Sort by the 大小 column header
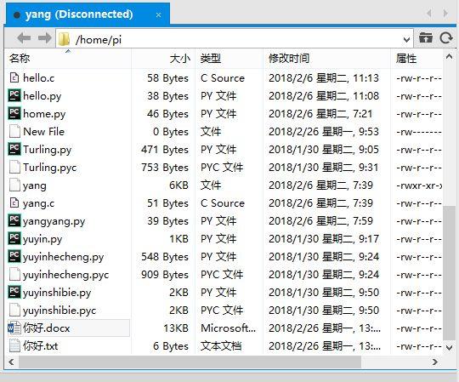Image resolution: width=459 pixels, height=382 pixels. click(x=163, y=59)
